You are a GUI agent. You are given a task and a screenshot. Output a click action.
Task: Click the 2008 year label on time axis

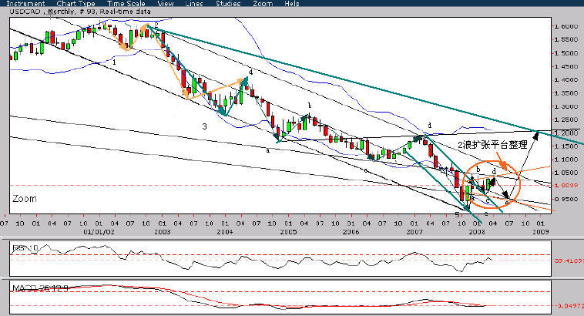coord(477,232)
